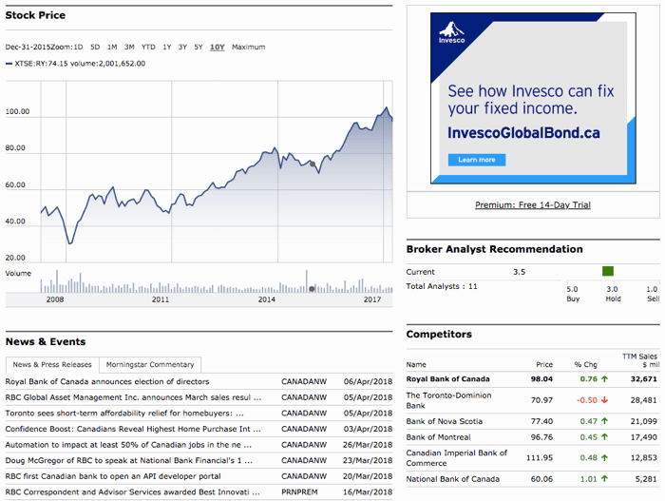
Task: Click Toronto-Dominion red down arrow
Action: click(x=605, y=400)
